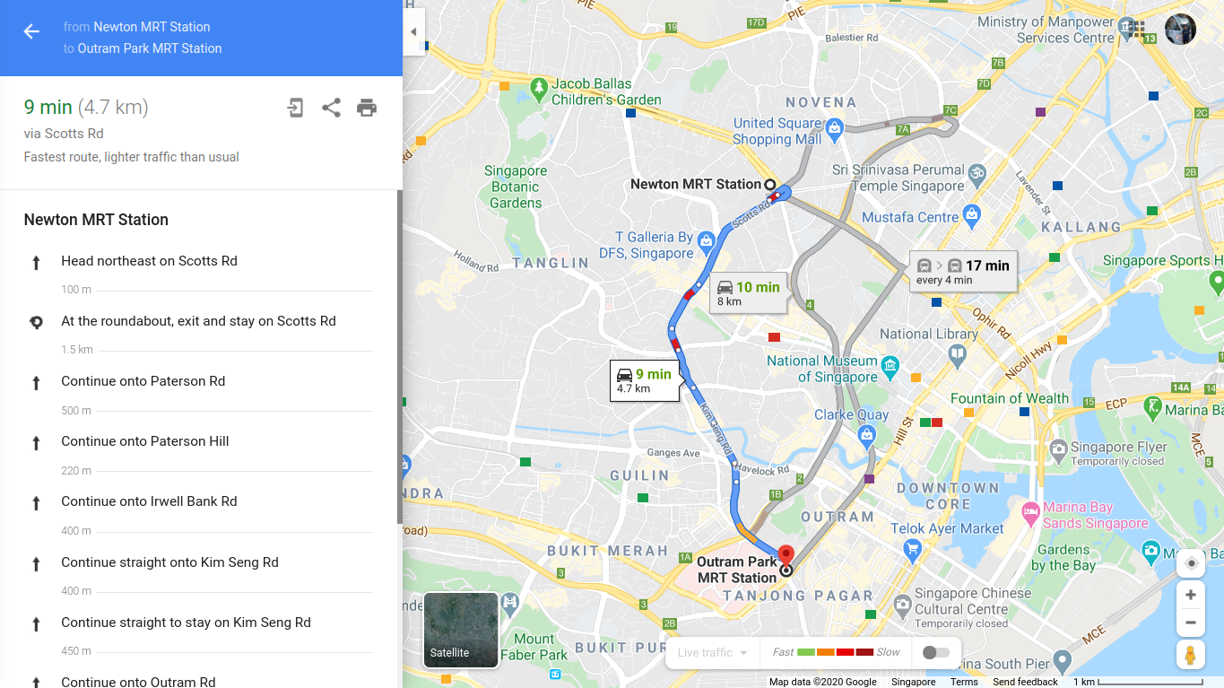This screenshot has width=1224, height=688.
Task: Show your location on the map
Action: pos(1191,563)
